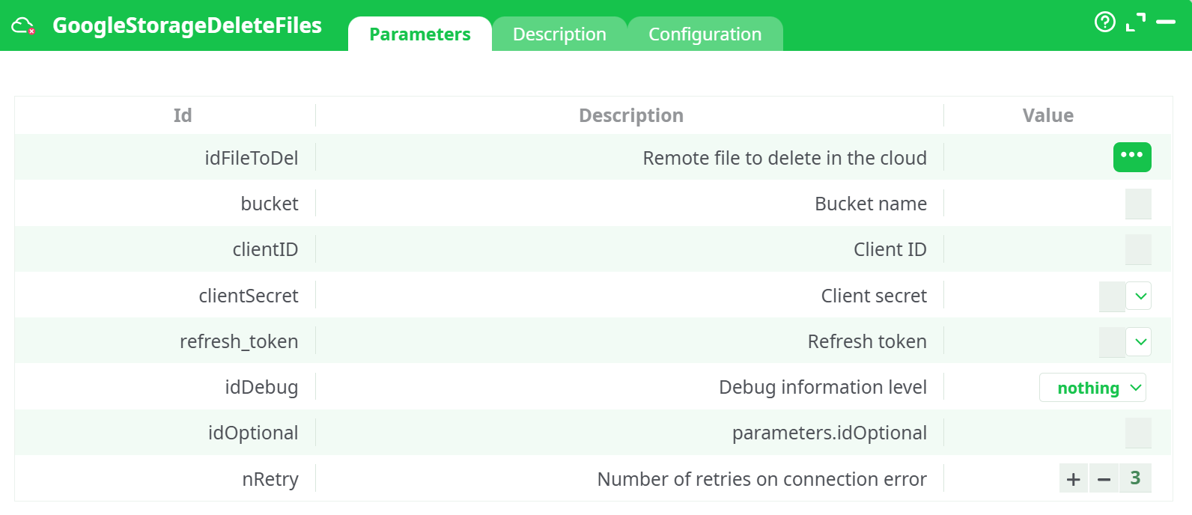Click the Id column header

pos(183,115)
